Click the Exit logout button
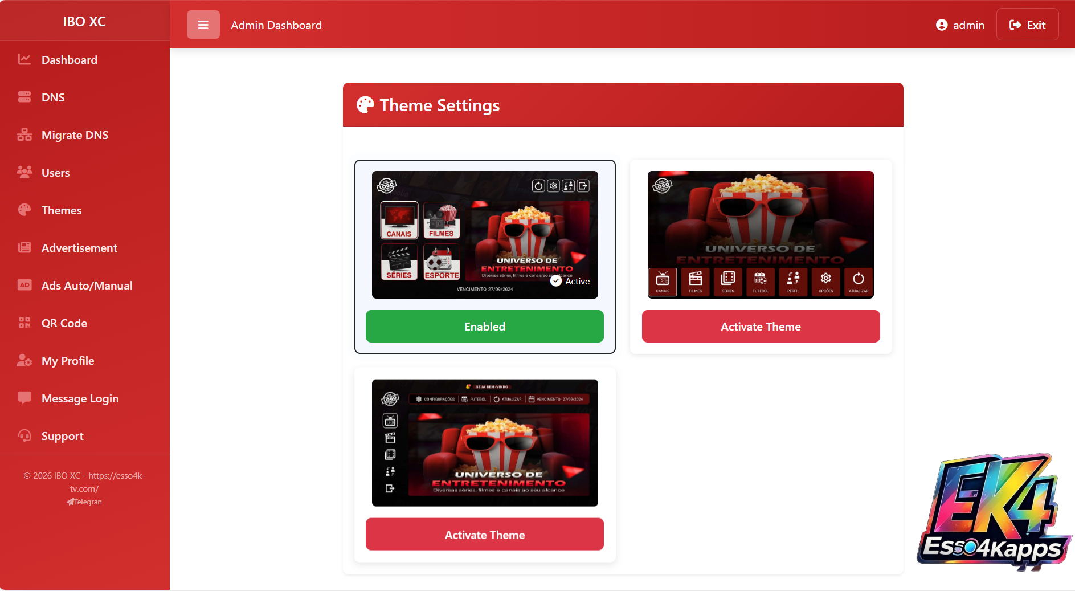The height and width of the screenshot is (591, 1075). [1027, 25]
